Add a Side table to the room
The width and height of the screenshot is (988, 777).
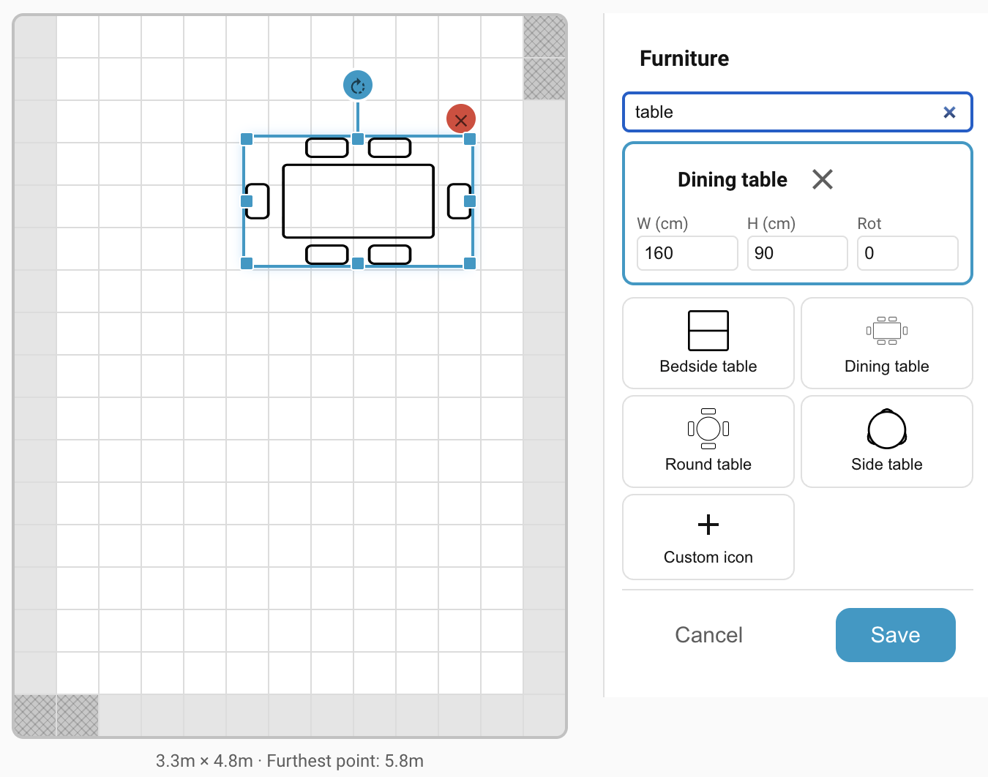point(887,441)
